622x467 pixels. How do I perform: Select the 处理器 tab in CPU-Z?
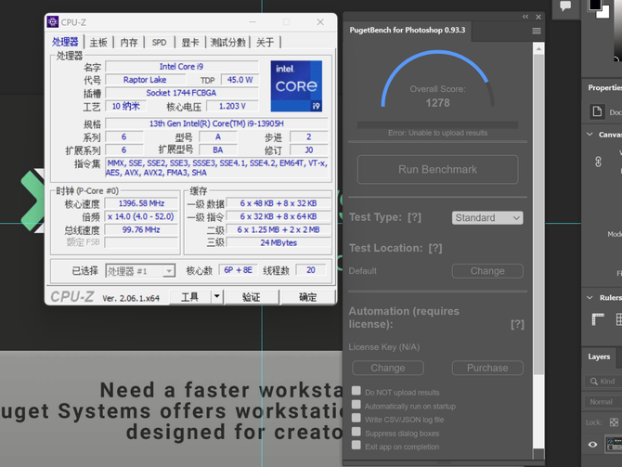(x=66, y=42)
